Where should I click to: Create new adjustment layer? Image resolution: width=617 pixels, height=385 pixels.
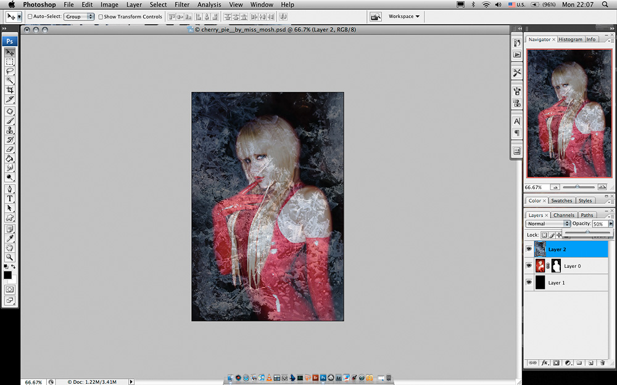click(568, 363)
